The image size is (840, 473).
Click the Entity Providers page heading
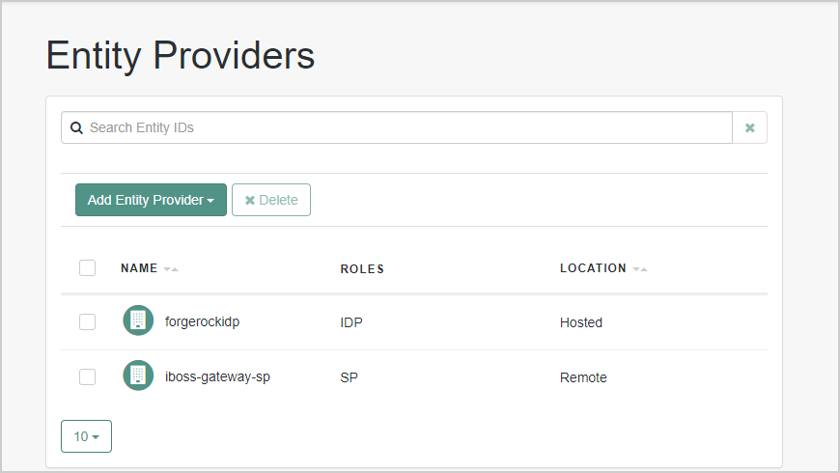181,56
